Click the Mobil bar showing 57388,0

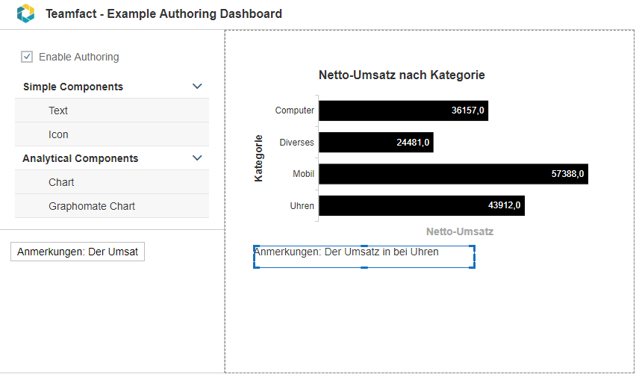[454, 174]
